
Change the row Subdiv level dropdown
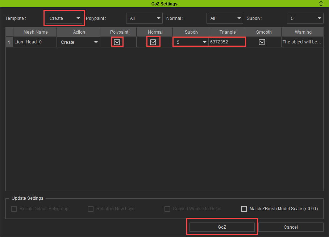[191, 42]
